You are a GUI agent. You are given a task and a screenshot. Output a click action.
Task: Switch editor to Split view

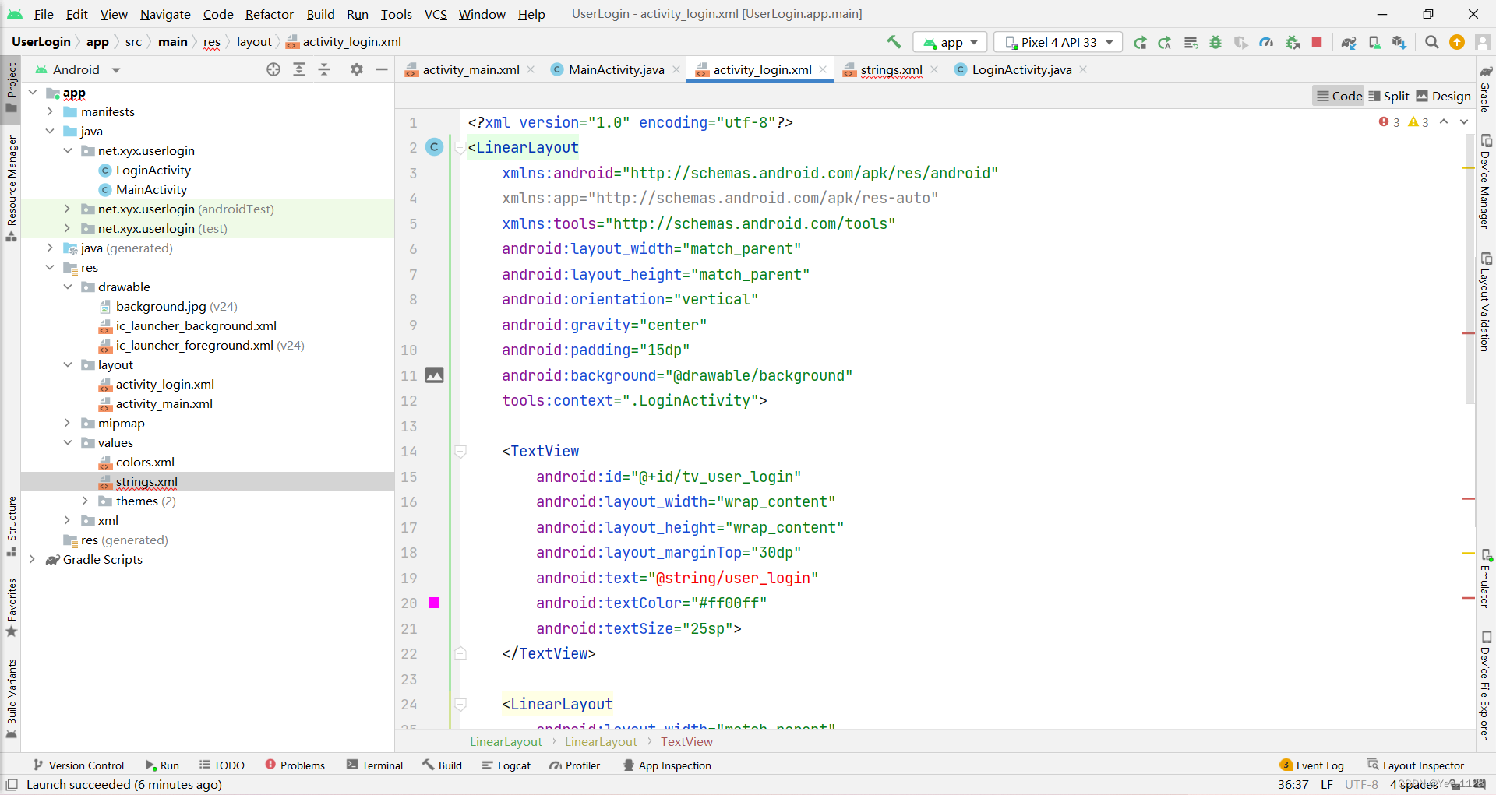(1389, 96)
